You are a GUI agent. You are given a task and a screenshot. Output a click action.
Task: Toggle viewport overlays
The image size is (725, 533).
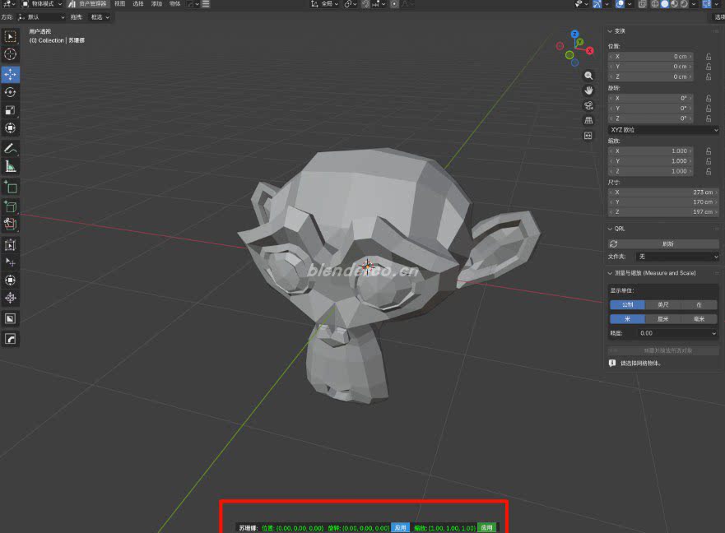point(620,4)
